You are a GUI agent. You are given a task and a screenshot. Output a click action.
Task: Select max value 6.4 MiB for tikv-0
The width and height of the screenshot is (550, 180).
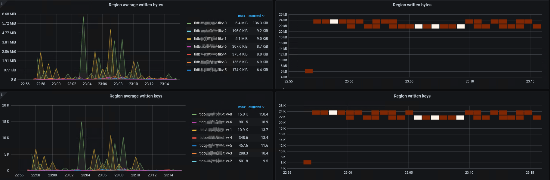pyautogui.click(x=241, y=23)
